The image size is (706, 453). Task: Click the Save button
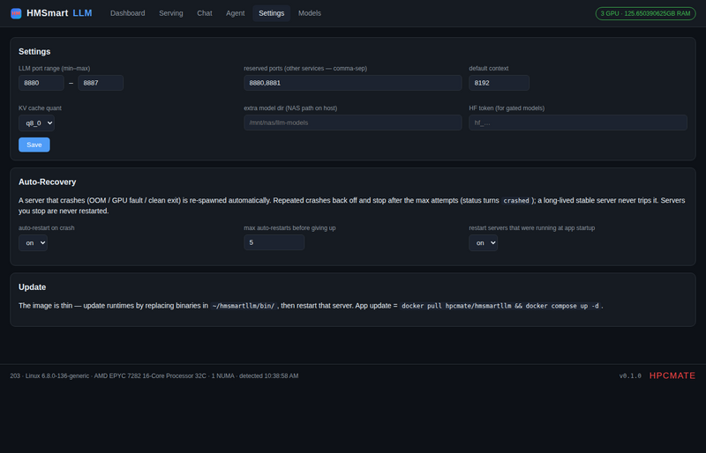34,145
